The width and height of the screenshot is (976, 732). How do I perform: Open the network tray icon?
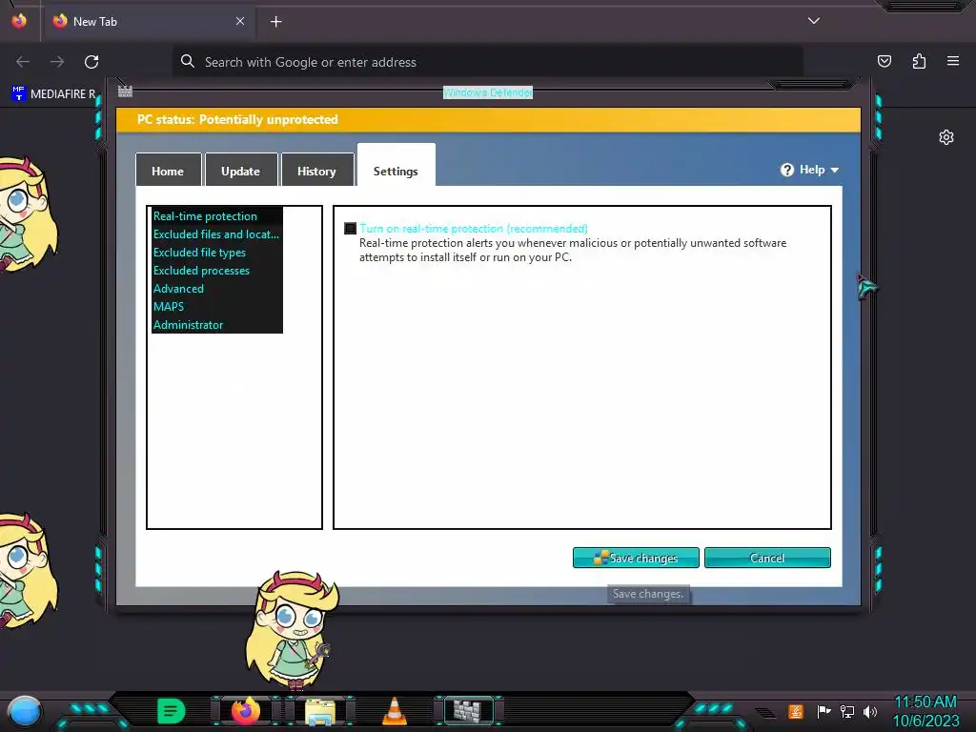tap(847, 711)
